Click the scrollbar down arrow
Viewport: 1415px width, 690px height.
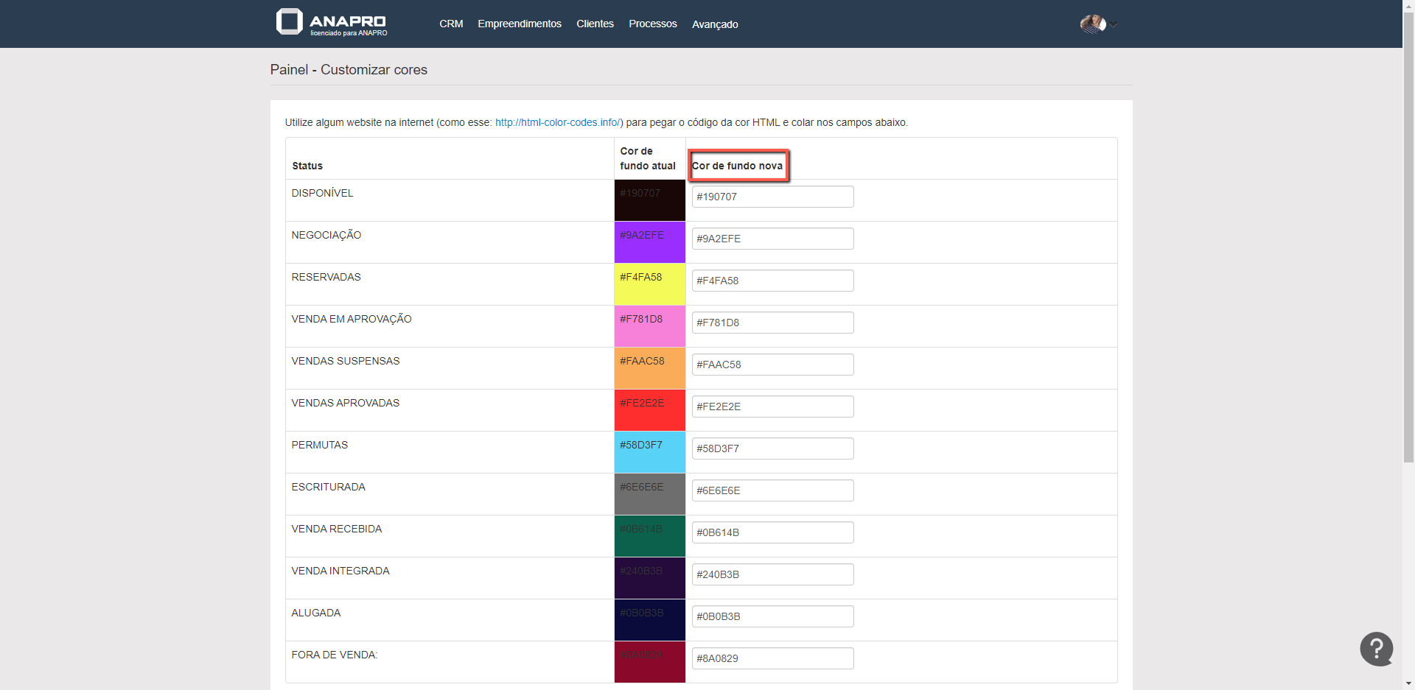1408,683
